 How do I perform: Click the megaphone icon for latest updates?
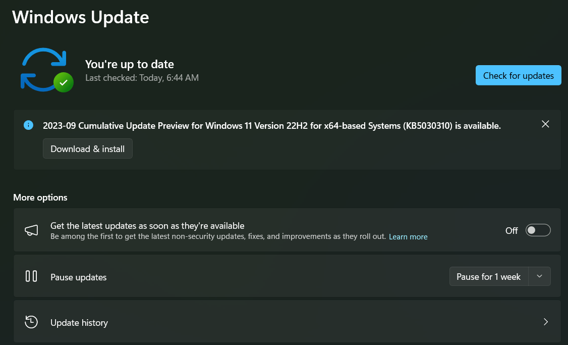pos(31,230)
